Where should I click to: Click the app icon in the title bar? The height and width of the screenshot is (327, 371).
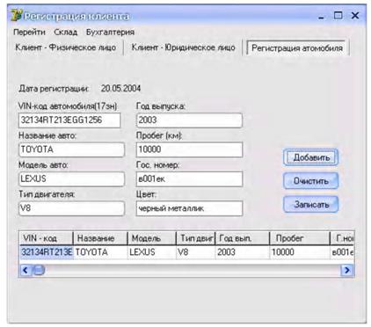16,16
